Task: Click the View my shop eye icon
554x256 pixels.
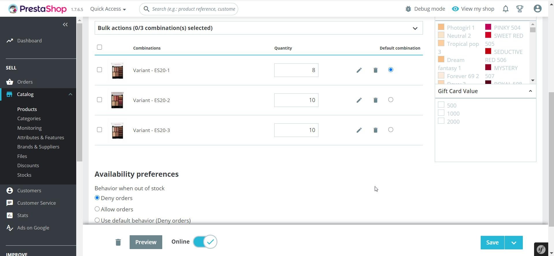Action: 455,9
